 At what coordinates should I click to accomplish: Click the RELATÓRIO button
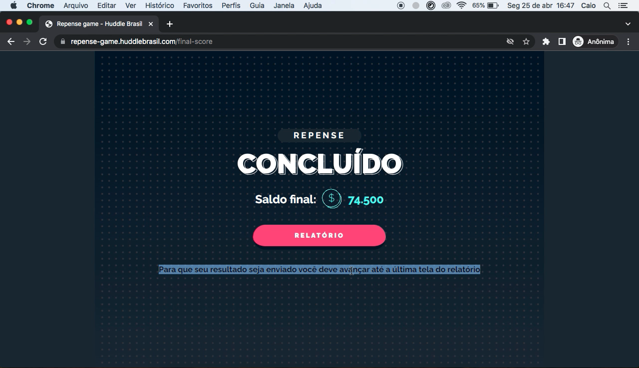click(x=319, y=235)
